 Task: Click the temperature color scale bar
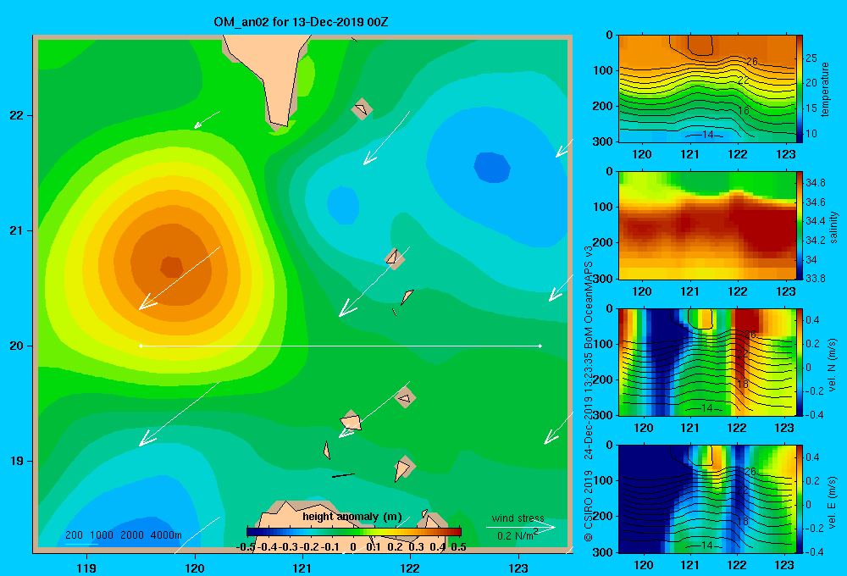point(800,89)
